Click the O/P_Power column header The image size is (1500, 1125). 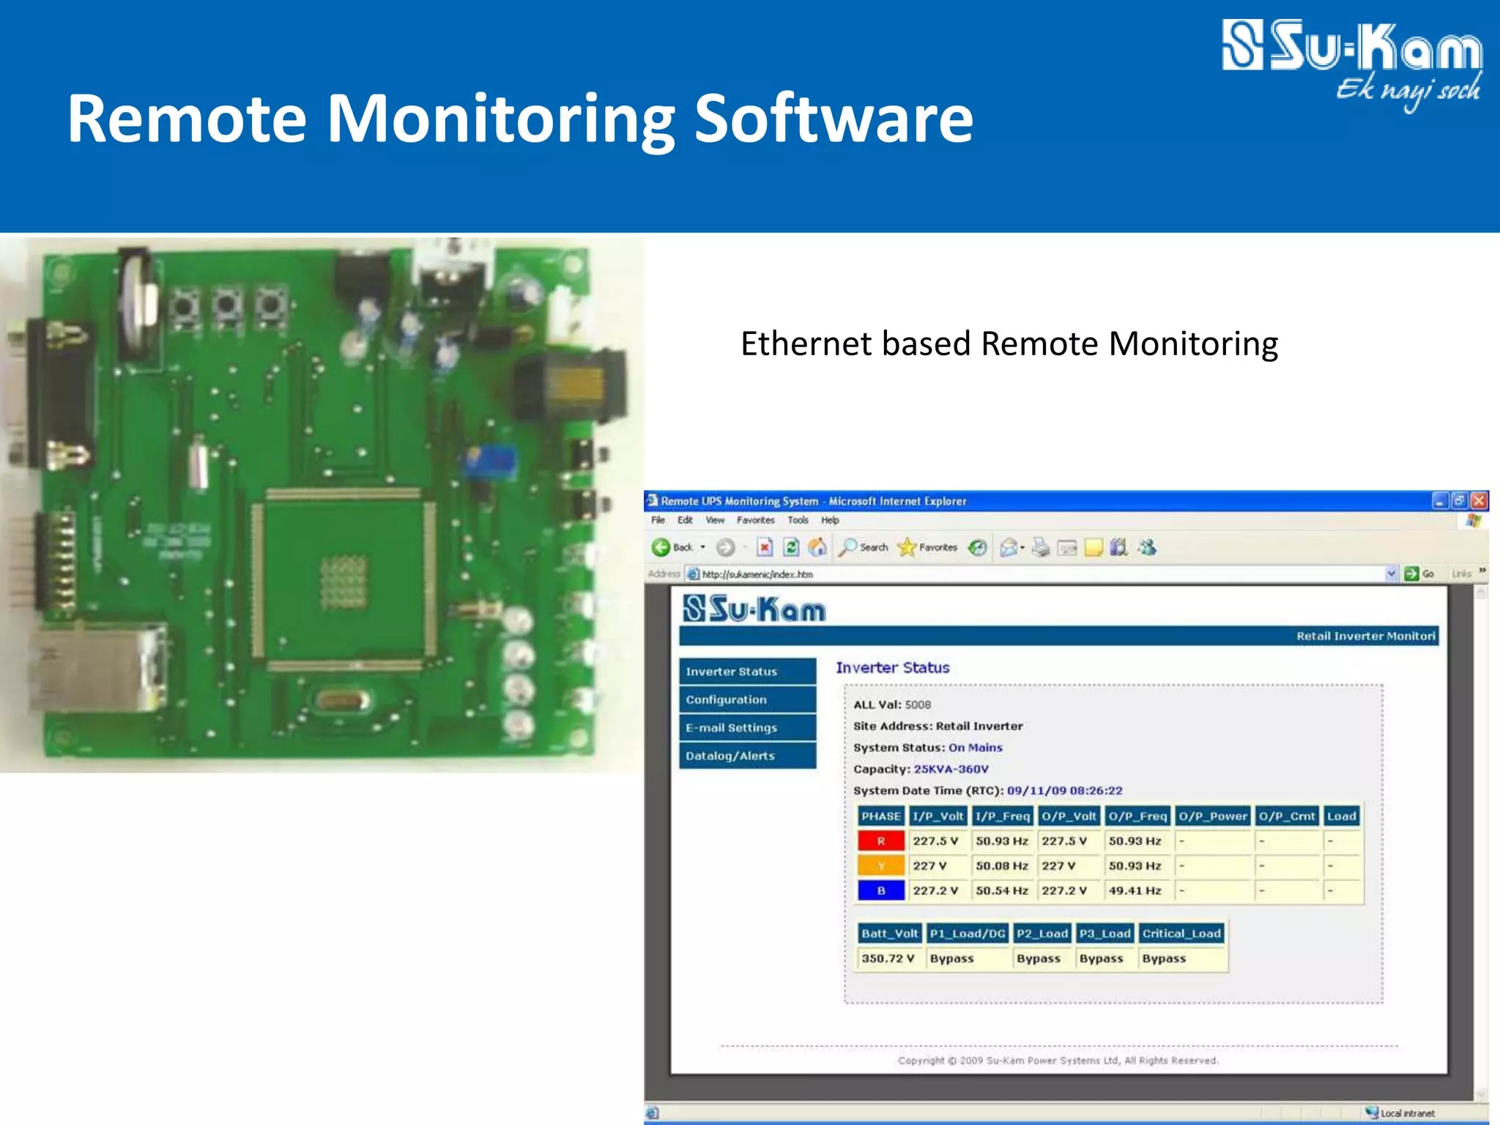tap(1213, 816)
